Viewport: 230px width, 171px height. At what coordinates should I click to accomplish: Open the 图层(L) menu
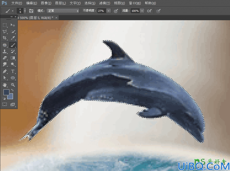60,3
